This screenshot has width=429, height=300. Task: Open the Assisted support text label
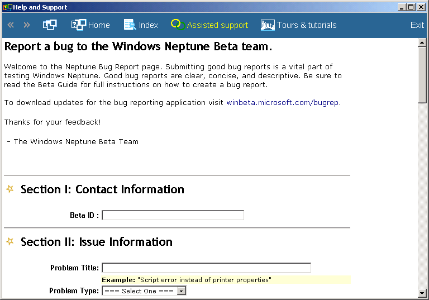(217, 25)
